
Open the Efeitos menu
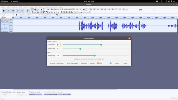click(x=41, y=7)
